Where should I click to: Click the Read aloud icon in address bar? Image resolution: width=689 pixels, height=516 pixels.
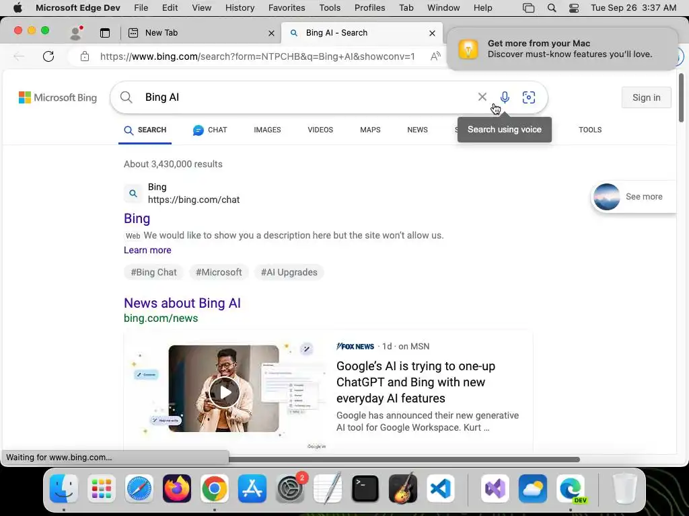click(x=435, y=56)
